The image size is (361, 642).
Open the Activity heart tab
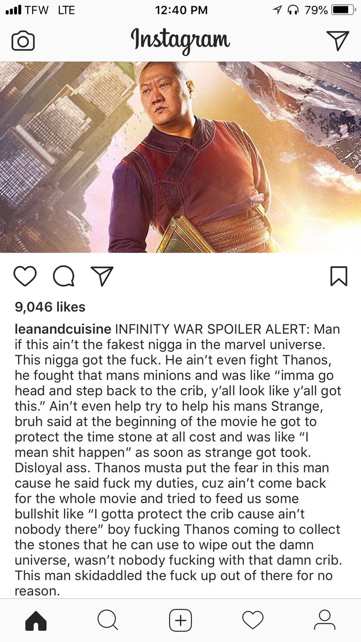tap(253, 621)
